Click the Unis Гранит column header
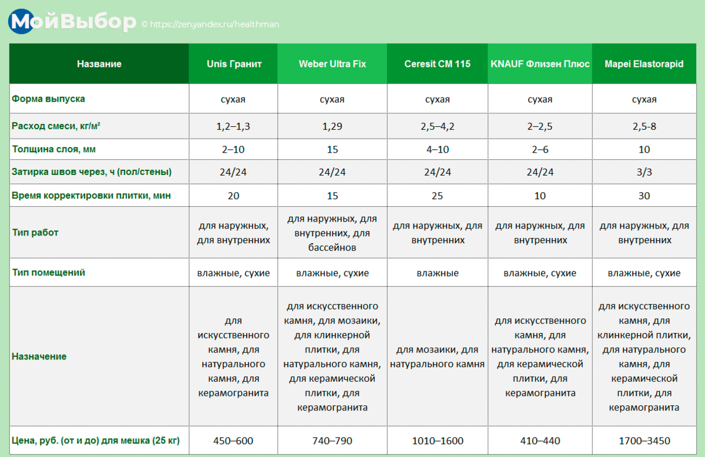The height and width of the screenshot is (457, 705). coord(234,64)
